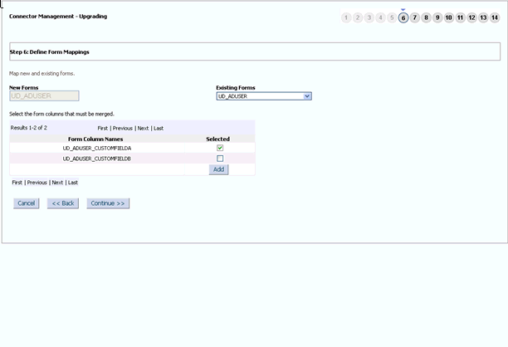Click First link above the table

[x=103, y=129]
